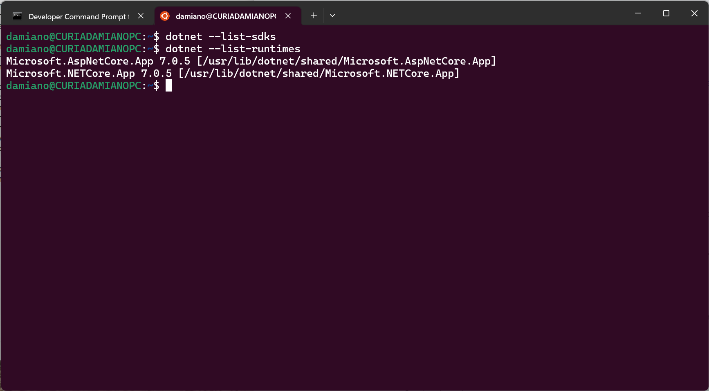Select the dotnet --list-sdks command text
The width and height of the screenshot is (709, 391).
[x=221, y=36]
